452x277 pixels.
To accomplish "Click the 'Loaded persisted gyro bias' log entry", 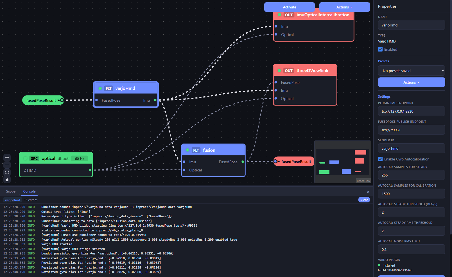I will [x=107, y=253].
